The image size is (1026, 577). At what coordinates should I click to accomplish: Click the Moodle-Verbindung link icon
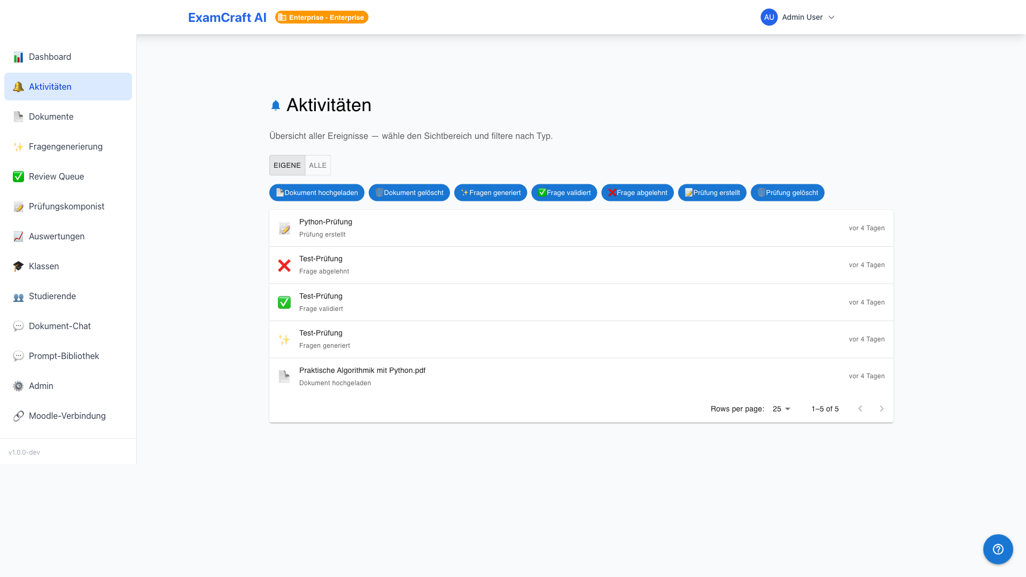[x=18, y=416]
